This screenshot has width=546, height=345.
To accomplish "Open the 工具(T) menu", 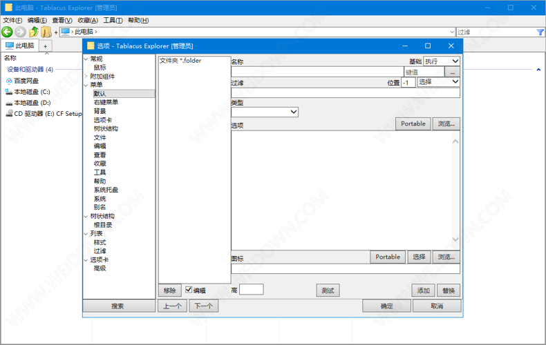I will (x=113, y=21).
